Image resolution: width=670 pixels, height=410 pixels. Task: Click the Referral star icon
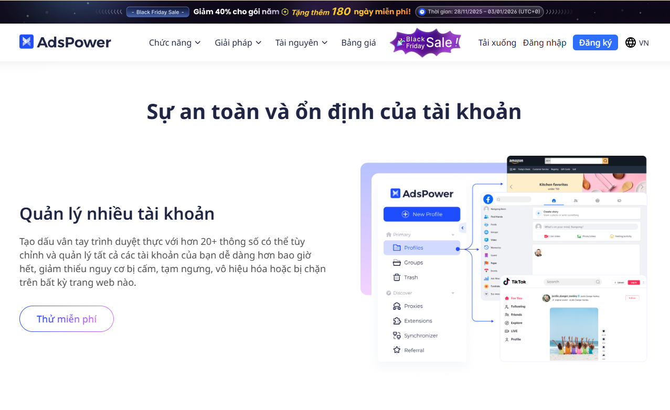(397, 350)
